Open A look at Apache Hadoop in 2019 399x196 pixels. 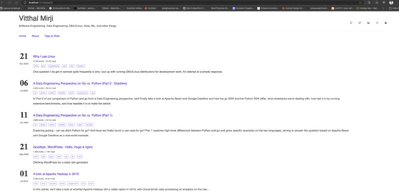(56, 174)
